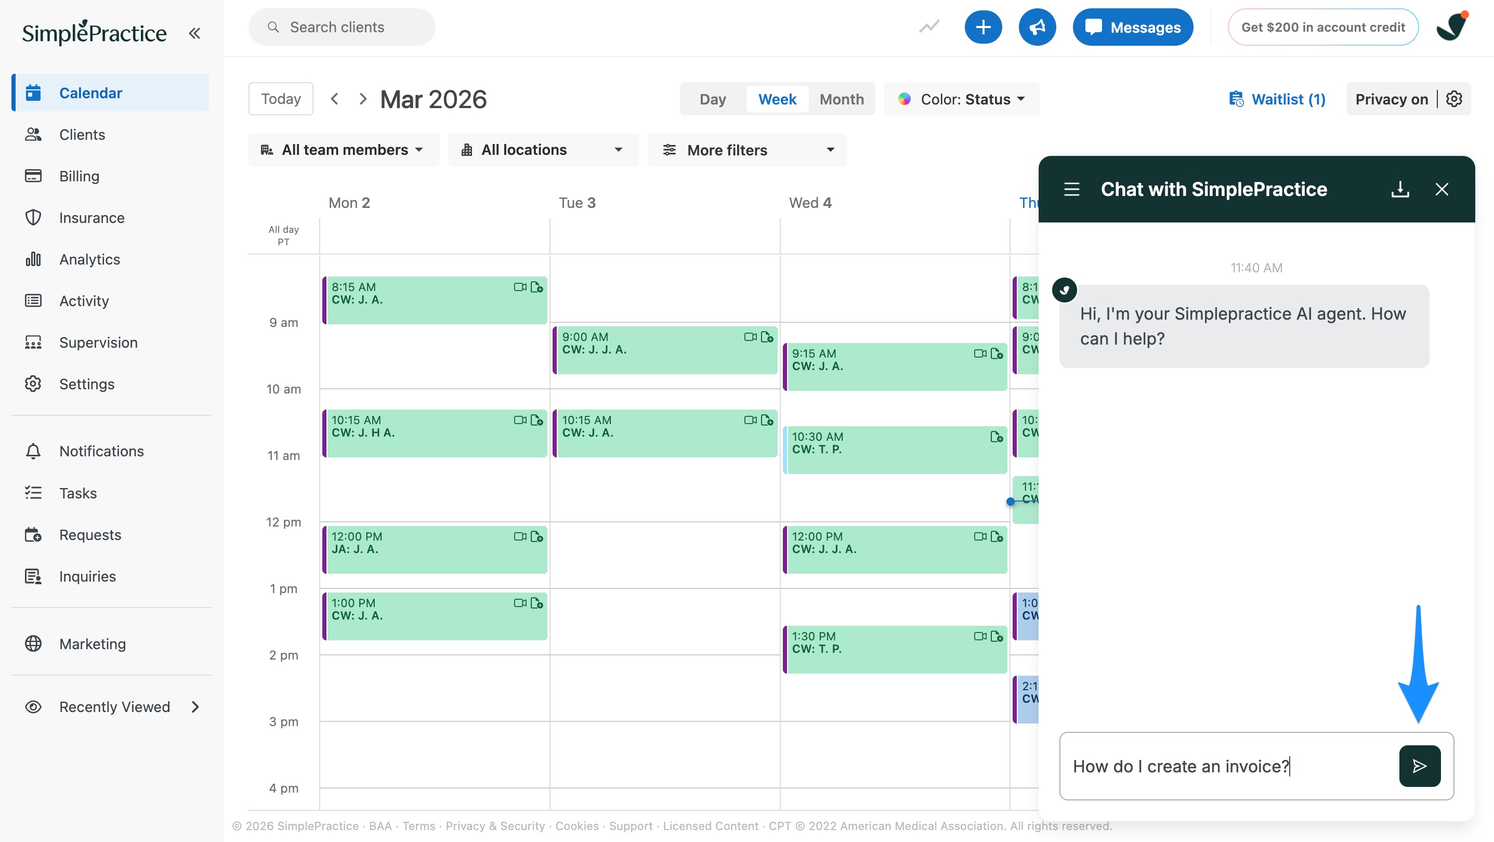This screenshot has width=1494, height=842.
Task: Send the chat message
Action: [x=1419, y=766]
